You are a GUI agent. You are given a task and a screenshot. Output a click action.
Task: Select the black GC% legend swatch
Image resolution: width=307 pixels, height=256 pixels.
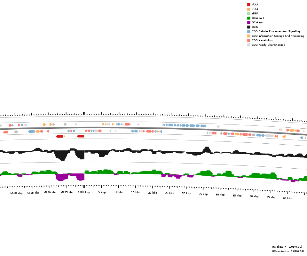(x=248, y=27)
